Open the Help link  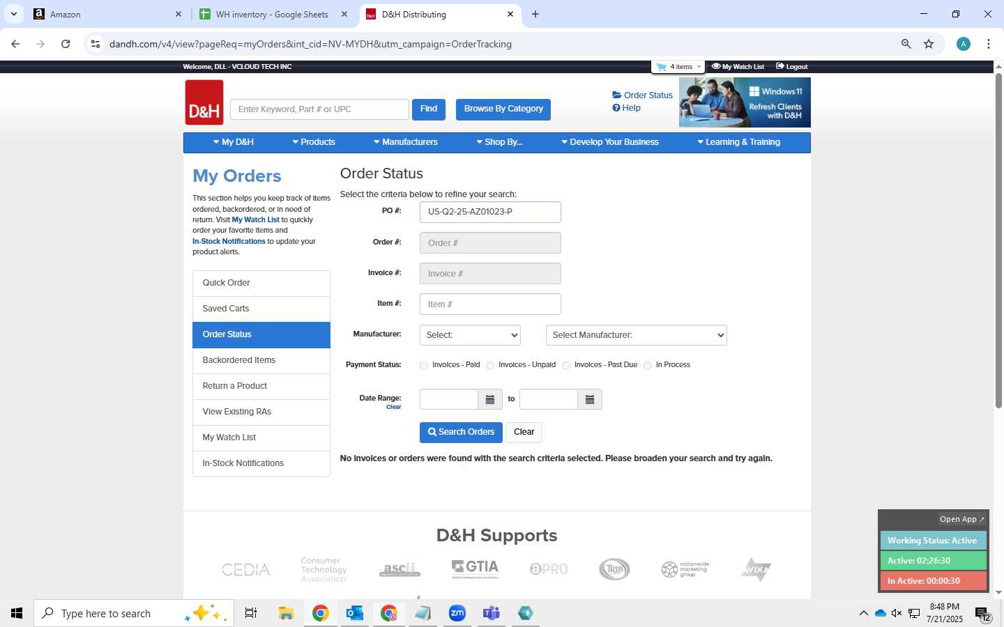[626, 108]
